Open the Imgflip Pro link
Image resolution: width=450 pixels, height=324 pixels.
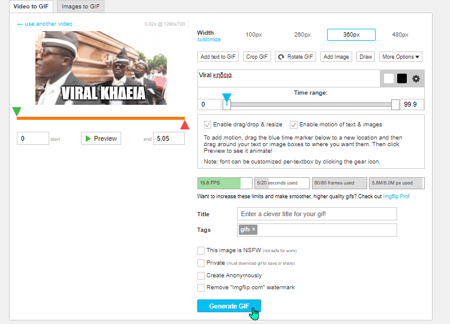[395, 196]
